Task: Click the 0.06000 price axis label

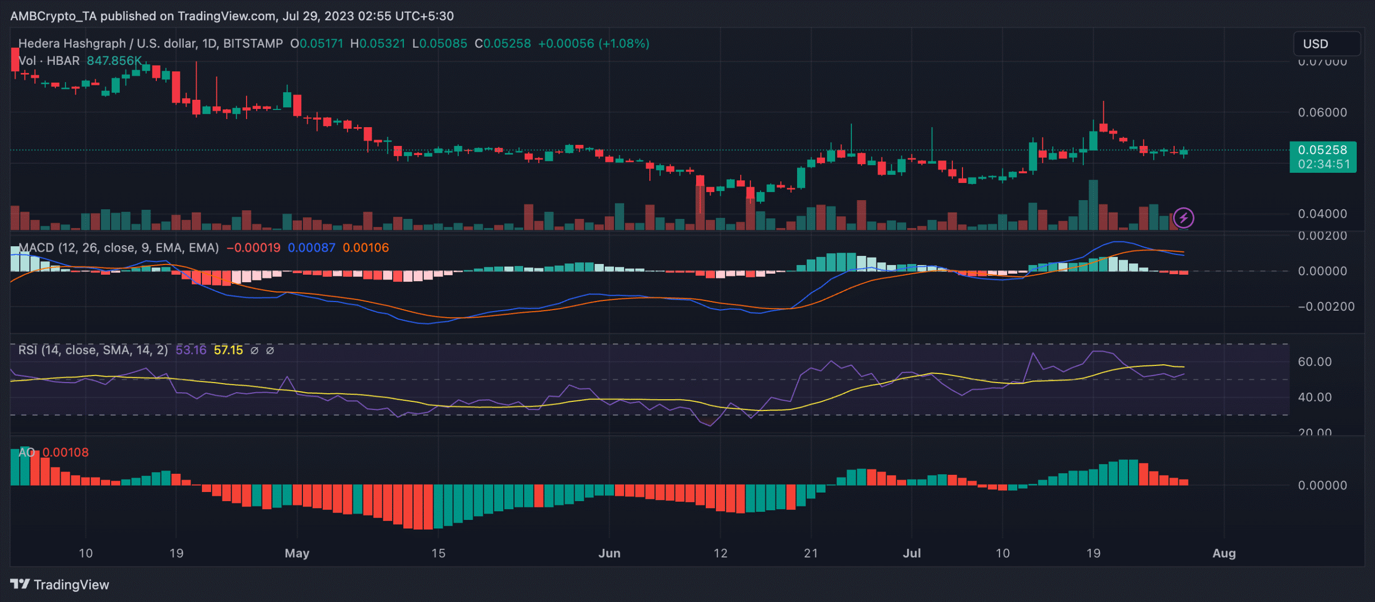Action: (x=1322, y=112)
